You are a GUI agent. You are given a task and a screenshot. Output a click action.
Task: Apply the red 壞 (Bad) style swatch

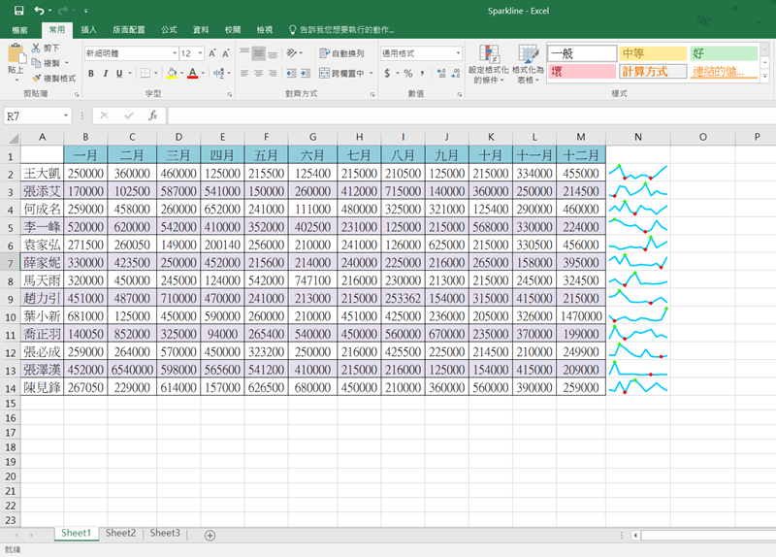pyautogui.click(x=581, y=72)
